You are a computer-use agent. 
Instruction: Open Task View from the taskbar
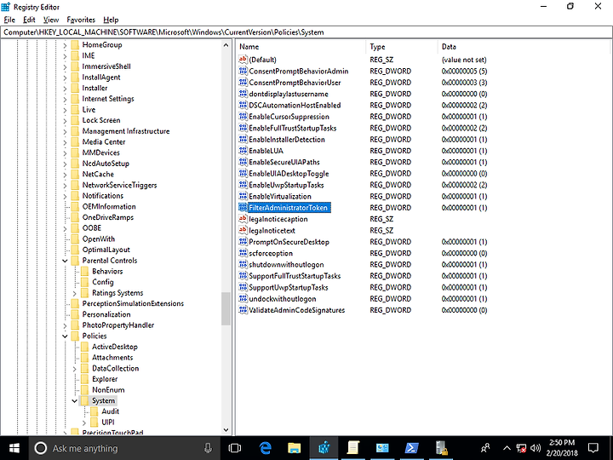(x=235, y=448)
